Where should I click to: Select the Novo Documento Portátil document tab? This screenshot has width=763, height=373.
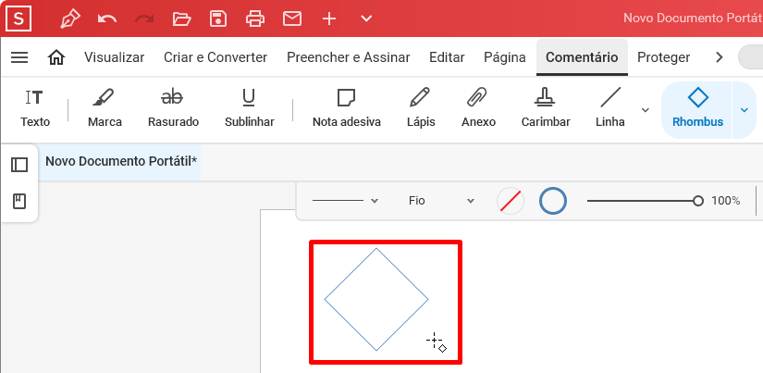click(x=121, y=161)
